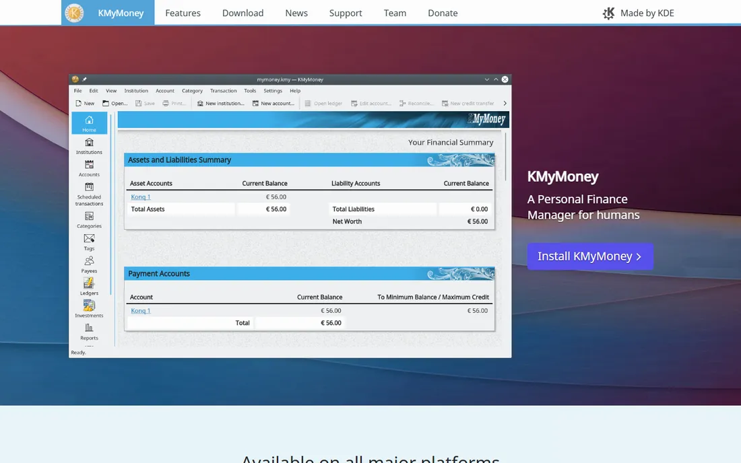741x463 pixels.
Task: Click the 'Your Financial Summary' text
Action: [x=451, y=142]
